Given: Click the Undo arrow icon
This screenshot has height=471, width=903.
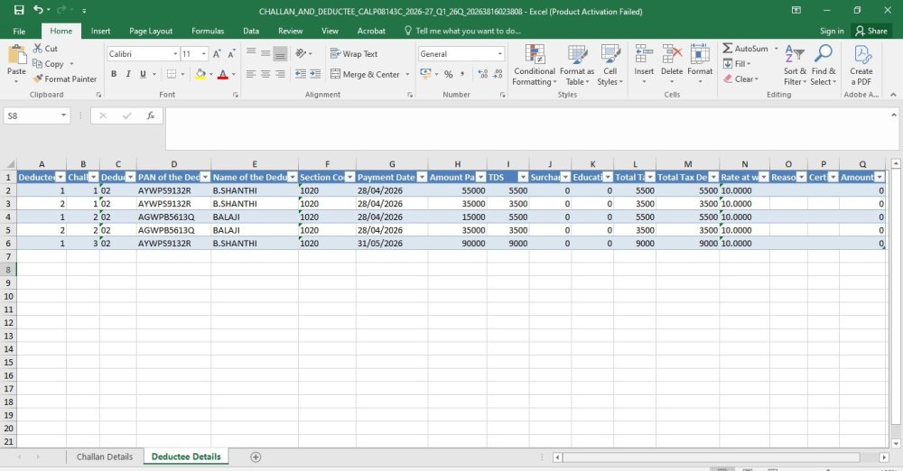Looking at the screenshot, I should click(x=38, y=10).
